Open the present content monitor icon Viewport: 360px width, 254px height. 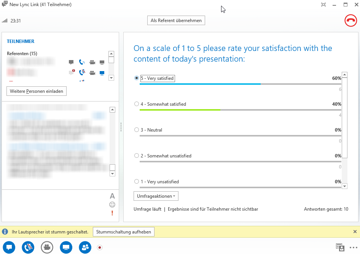pyautogui.click(x=66, y=247)
